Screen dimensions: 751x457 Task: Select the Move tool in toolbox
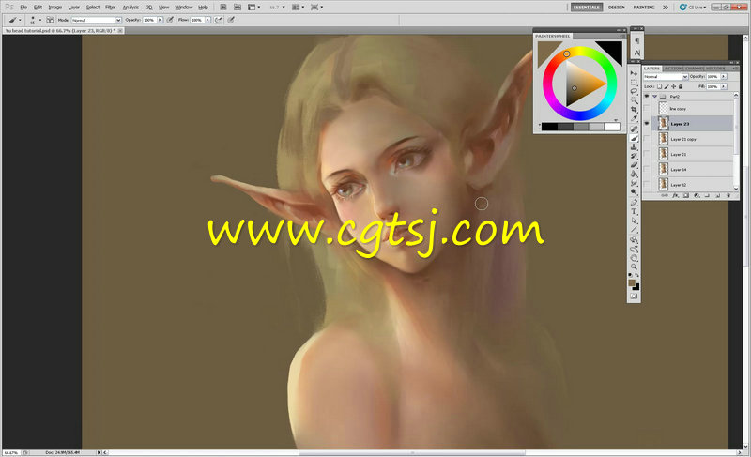click(x=634, y=73)
